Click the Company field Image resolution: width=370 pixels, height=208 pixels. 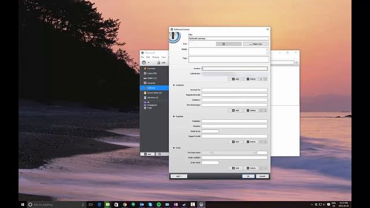[234, 100]
